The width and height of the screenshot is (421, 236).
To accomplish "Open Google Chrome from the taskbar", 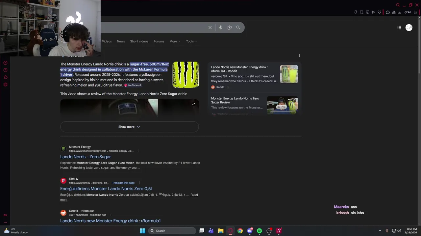I will pos(240,231).
